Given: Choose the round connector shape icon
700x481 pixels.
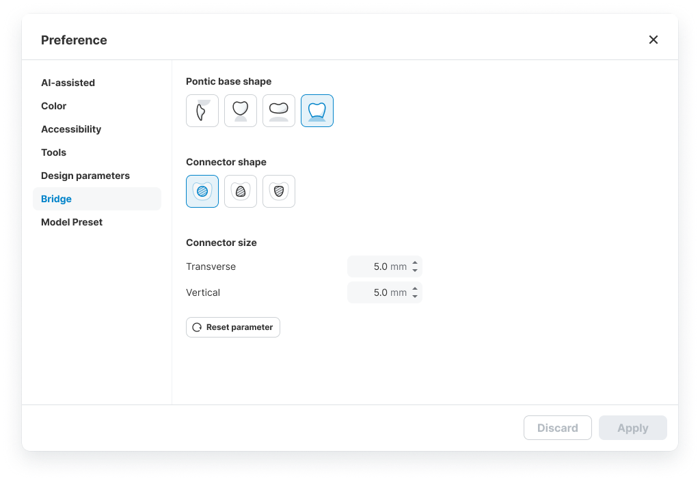Looking at the screenshot, I should tap(202, 191).
